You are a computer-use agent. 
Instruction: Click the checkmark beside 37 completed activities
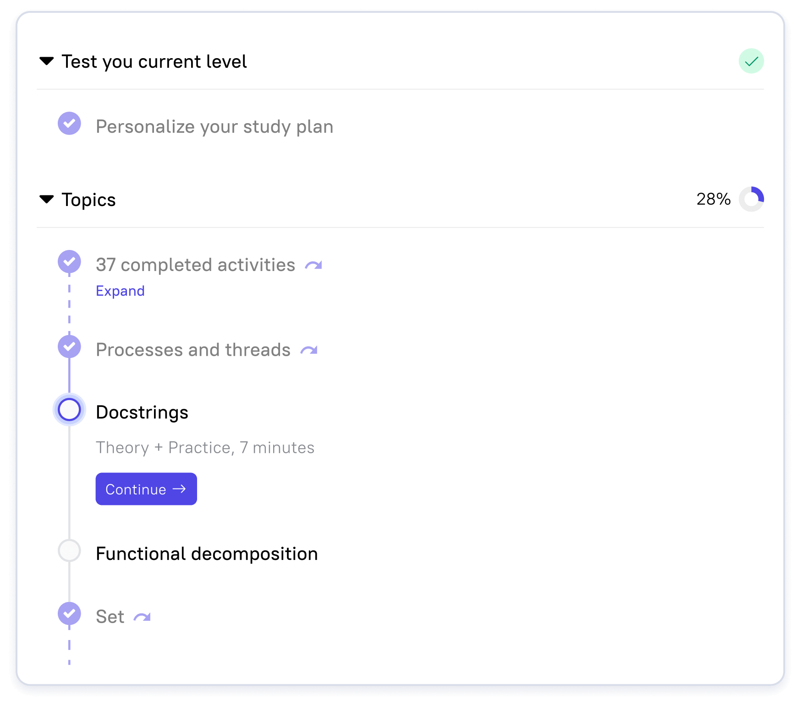[70, 262]
